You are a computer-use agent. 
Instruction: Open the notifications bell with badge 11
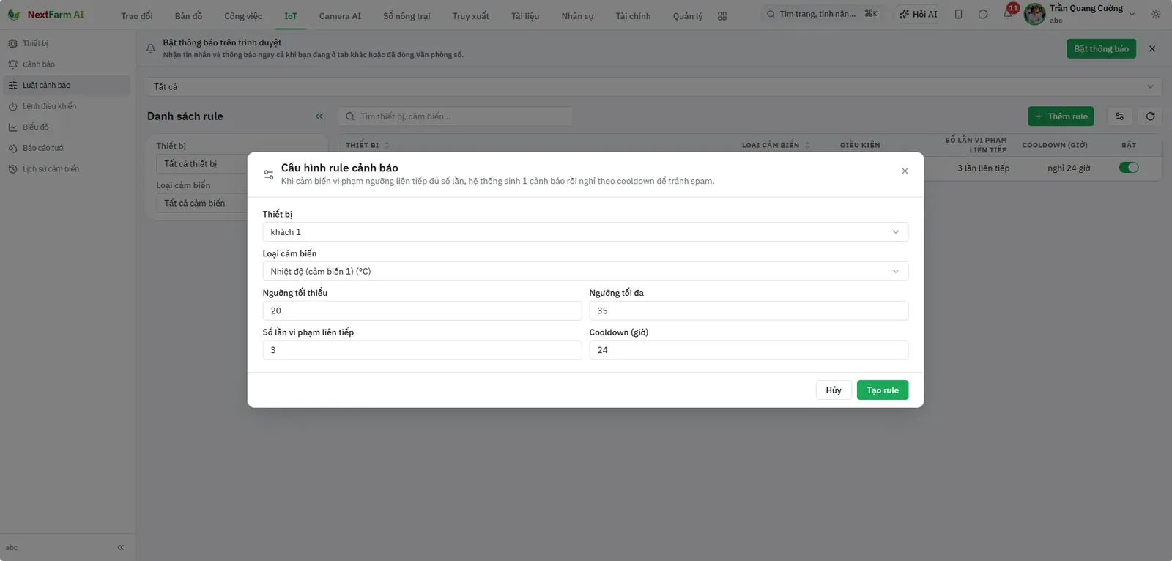click(x=1008, y=14)
